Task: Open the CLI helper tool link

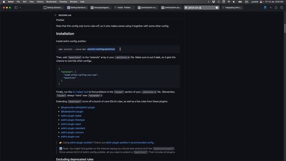Action: [80, 92]
